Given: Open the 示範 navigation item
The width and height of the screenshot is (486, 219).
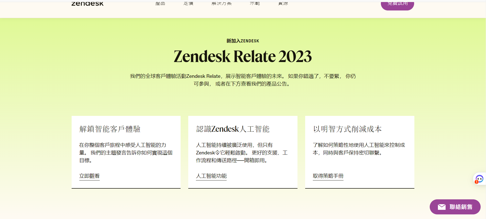Looking at the screenshot, I should 255,3.
